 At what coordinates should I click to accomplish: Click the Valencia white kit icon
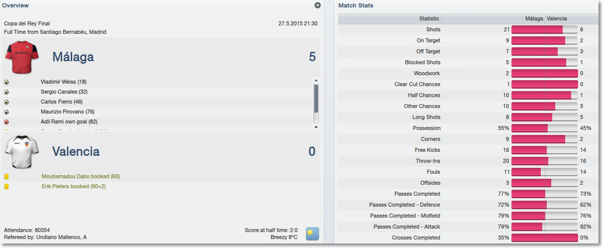click(x=22, y=151)
